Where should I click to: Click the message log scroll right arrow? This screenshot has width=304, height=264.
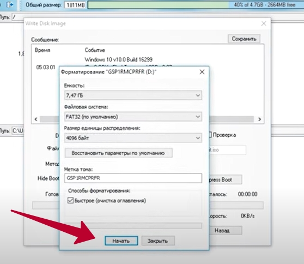pos(259,119)
